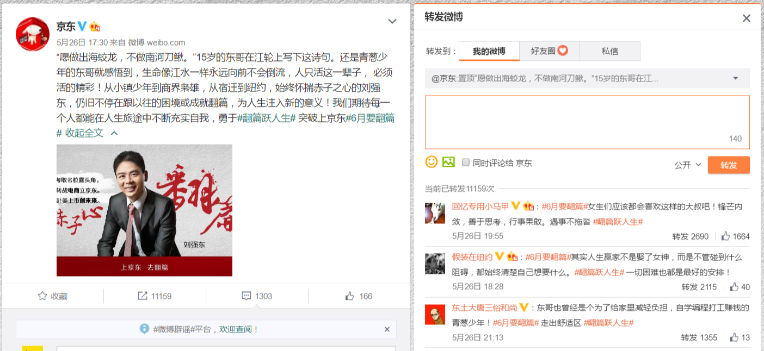
Task: Click the repost icon with 11159
Action: pyautogui.click(x=143, y=296)
